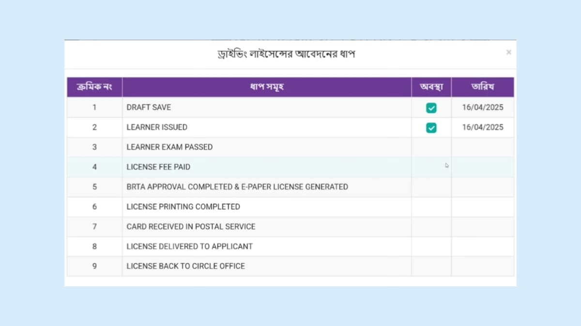Toggle the status checkbox for LICENSE FEE PAID
Image resolution: width=581 pixels, height=326 pixels.
pyautogui.click(x=431, y=167)
